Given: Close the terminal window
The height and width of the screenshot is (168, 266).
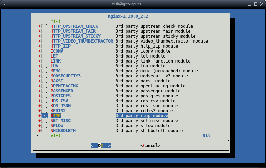Looking at the screenshot, I should (262, 4).
